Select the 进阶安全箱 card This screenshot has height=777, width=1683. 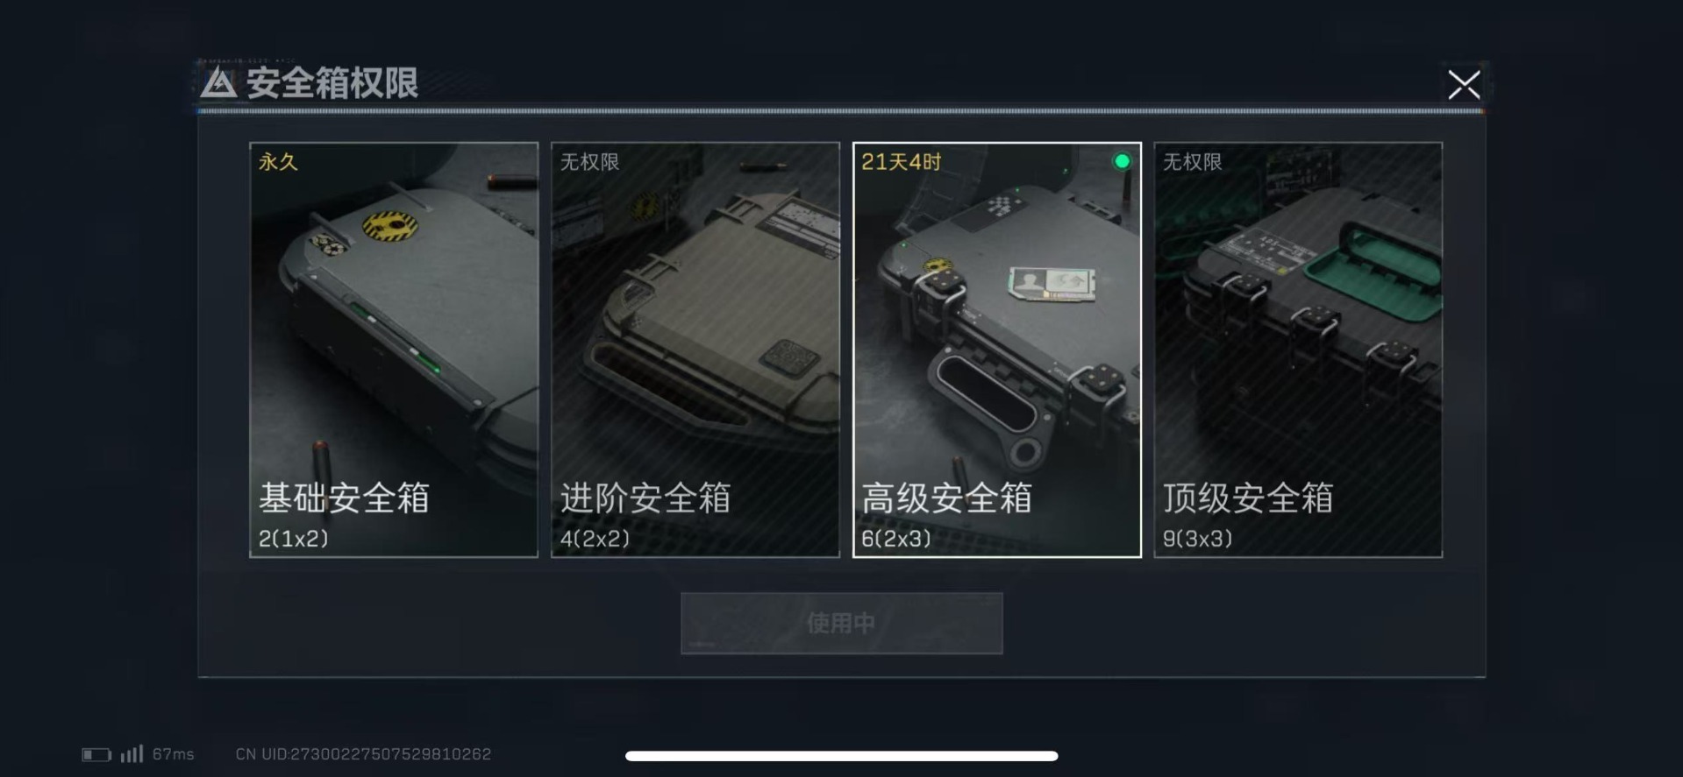695,350
